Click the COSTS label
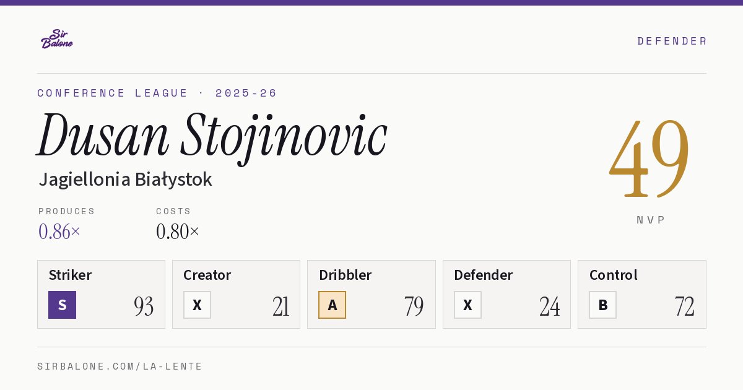Viewport: 743px width, 390px height. click(174, 211)
